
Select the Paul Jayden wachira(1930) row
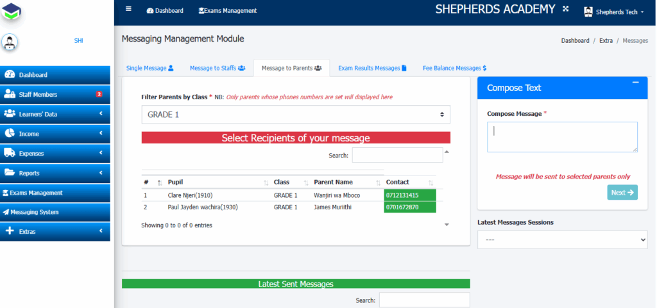[x=289, y=207]
